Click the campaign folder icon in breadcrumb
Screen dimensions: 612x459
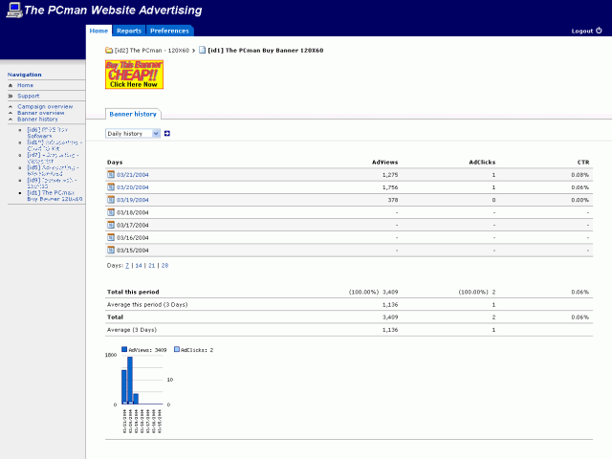pos(109,50)
